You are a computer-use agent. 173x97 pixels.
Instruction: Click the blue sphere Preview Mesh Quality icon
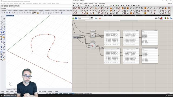[171, 18]
